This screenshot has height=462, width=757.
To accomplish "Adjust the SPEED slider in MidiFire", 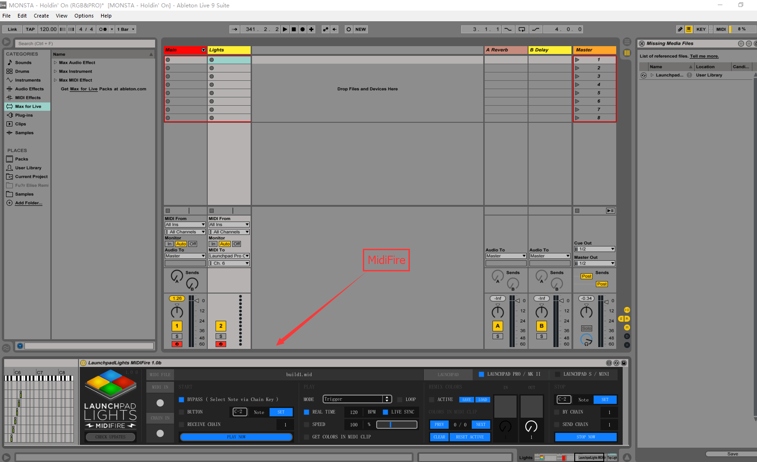I will coord(397,425).
